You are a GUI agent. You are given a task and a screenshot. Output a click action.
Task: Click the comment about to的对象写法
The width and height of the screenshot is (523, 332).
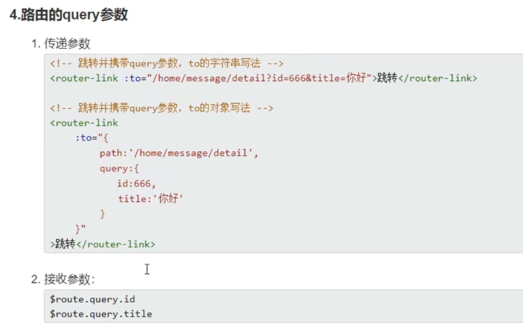coord(161,108)
